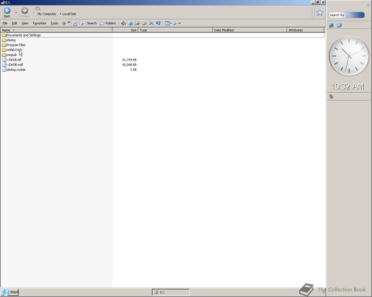Select the ~DirDB.mdf file
The image size is (372, 297).
(x=15, y=65)
